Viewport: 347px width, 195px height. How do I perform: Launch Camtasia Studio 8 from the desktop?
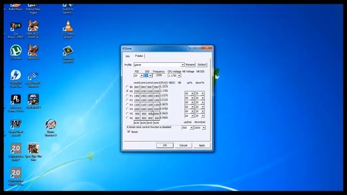(x=68, y=54)
